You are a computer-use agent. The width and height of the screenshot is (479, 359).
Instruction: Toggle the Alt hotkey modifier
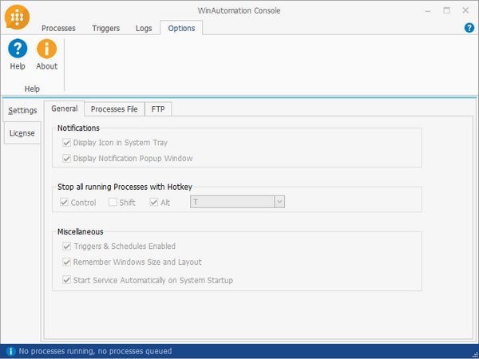pyautogui.click(x=154, y=203)
